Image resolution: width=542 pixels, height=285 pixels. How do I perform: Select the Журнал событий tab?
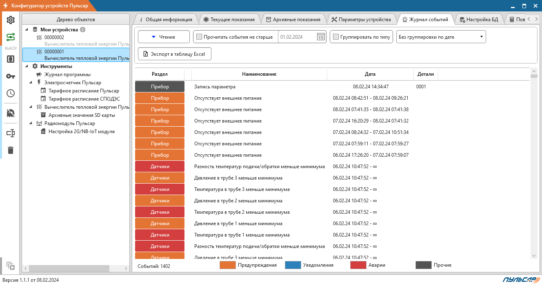point(425,19)
